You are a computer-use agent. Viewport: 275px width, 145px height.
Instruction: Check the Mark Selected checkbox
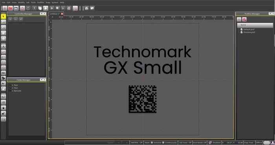pos(152,143)
